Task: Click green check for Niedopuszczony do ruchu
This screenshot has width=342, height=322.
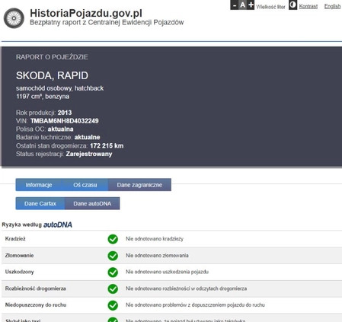Action: 113,305
